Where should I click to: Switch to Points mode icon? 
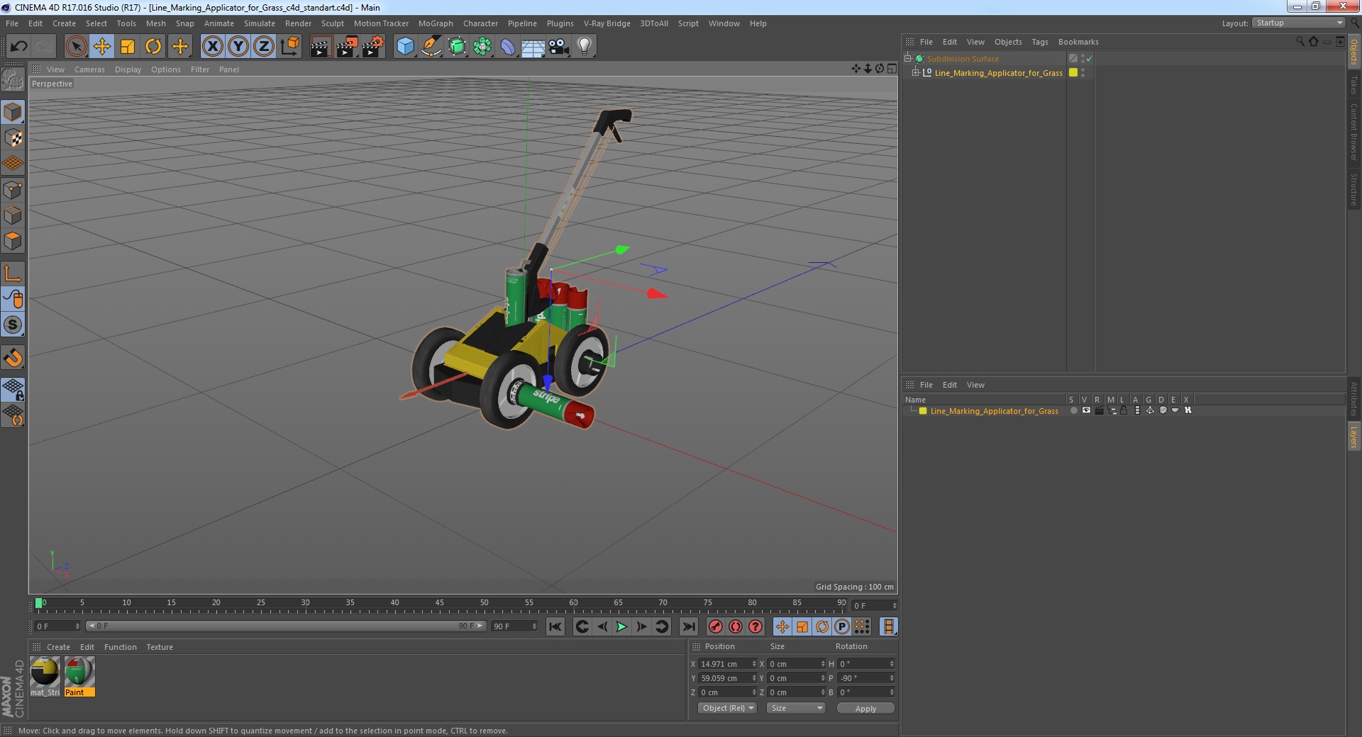point(13,190)
